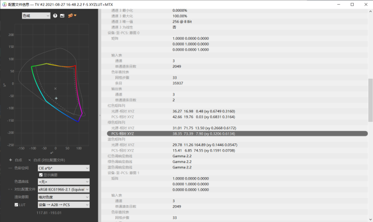Open the 绝对色度 rendering intent dropdown
The height and width of the screenshot is (222, 373).
point(64,197)
